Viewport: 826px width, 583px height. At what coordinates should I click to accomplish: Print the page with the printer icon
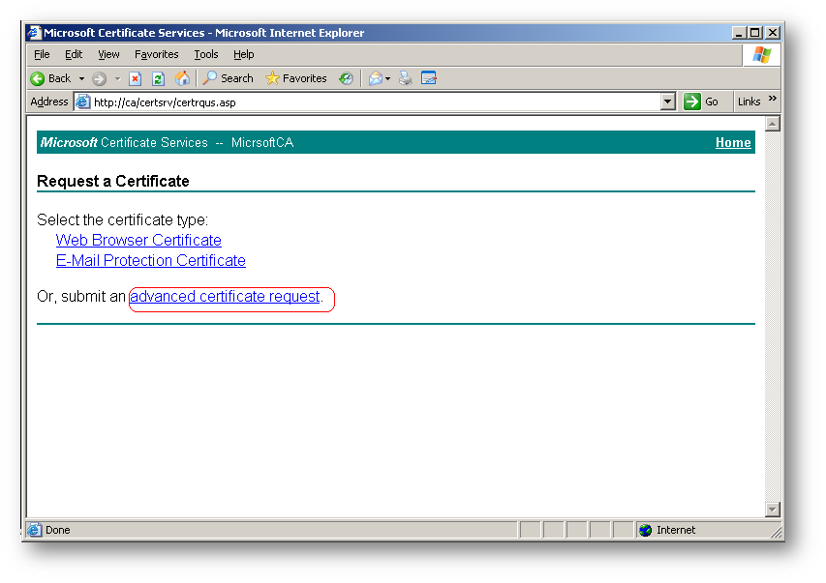pyautogui.click(x=405, y=78)
